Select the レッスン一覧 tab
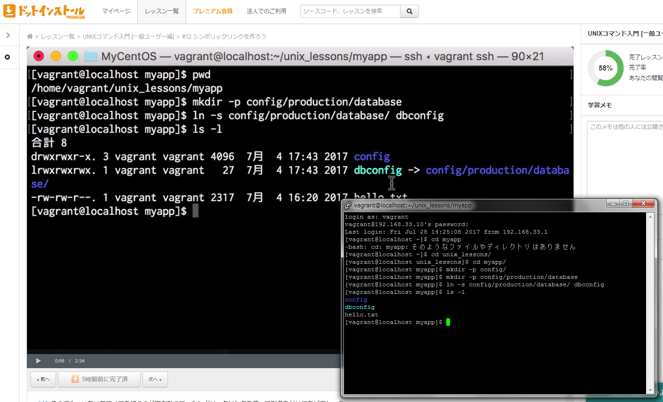 (x=162, y=11)
